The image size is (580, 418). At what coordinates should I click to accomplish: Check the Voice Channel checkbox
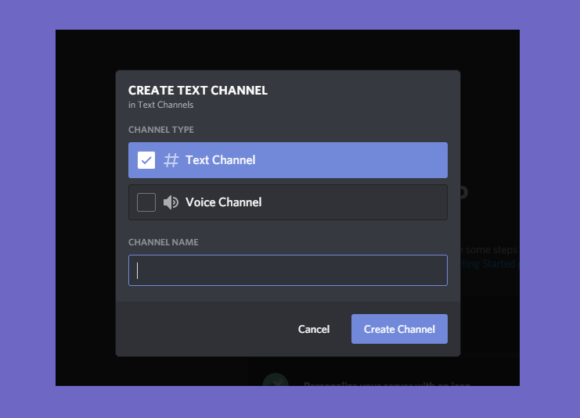click(x=146, y=202)
